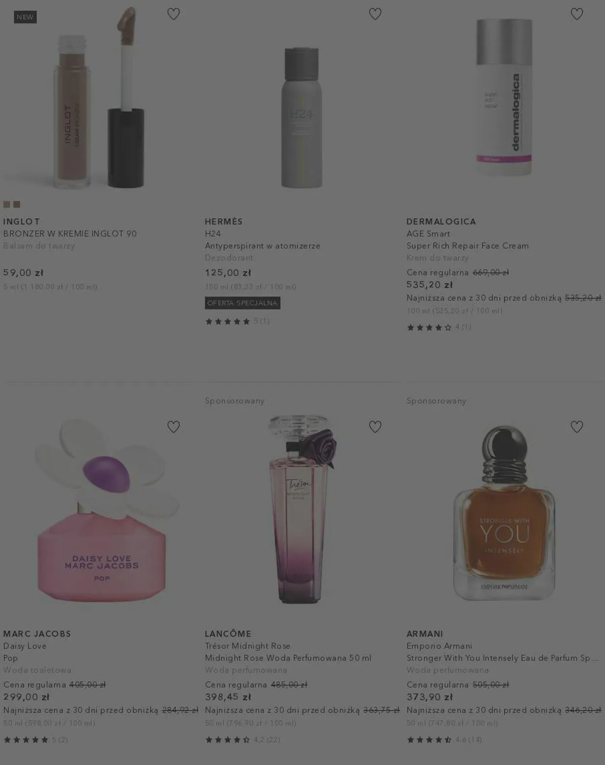Viewport: 605px width, 765px height.
Task: View the Hermès H24 spray product image
Action: (301, 117)
